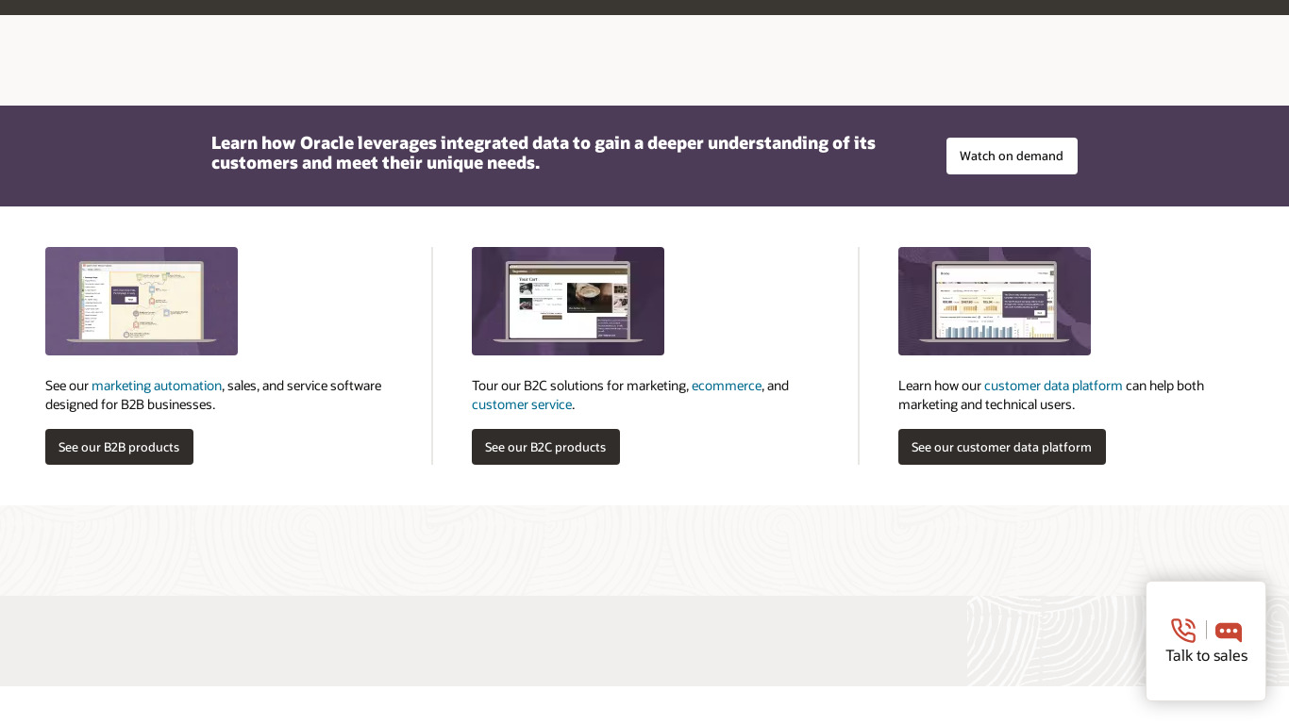1289x724 pixels.
Task: Open the B2B marketing automation laptop thumbnail
Action: tap(142, 301)
